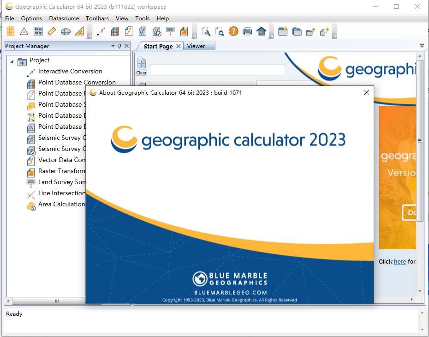
Task: Open the document tab list dropdown
Action: coord(422,46)
